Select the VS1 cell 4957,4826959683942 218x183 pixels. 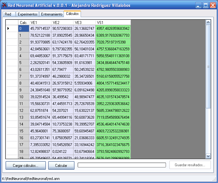[113, 29]
